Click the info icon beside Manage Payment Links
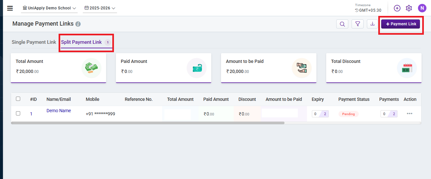 click(78, 24)
